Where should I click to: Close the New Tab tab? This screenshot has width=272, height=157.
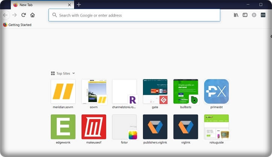(x=69, y=5)
